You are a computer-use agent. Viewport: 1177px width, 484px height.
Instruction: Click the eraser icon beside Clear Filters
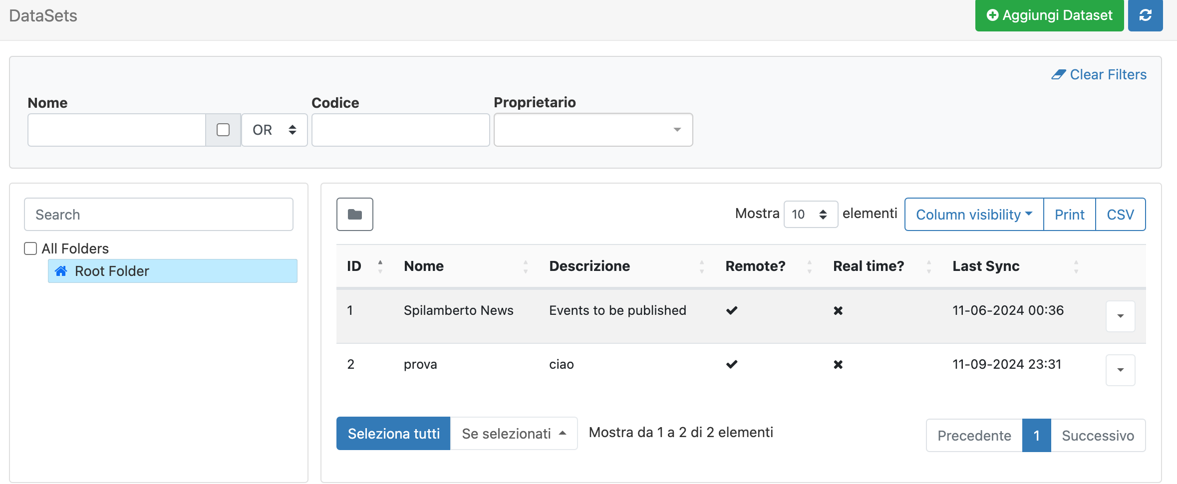coord(1059,74)
